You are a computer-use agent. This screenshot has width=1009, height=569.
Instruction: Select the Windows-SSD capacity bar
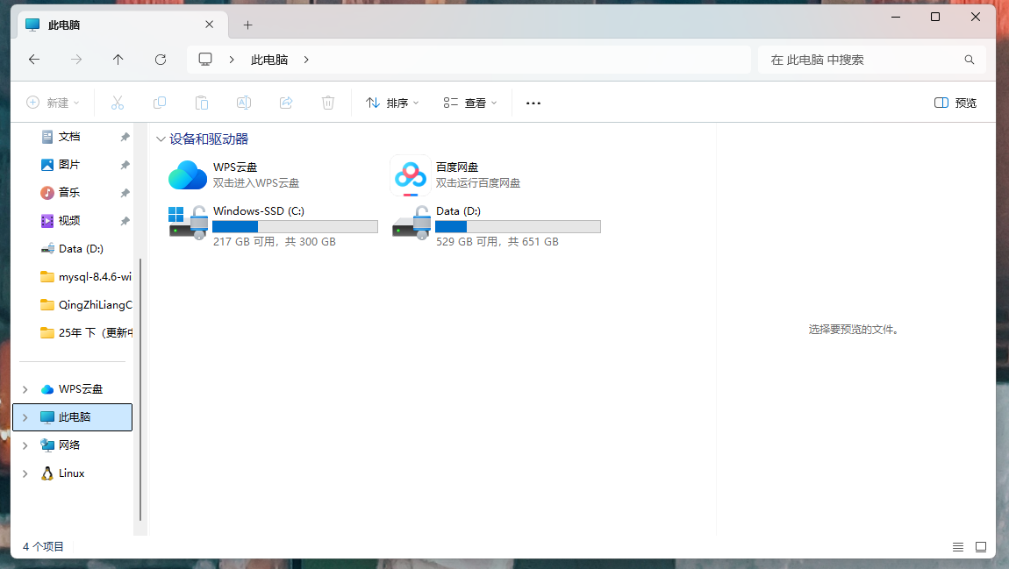coord(295,226)
